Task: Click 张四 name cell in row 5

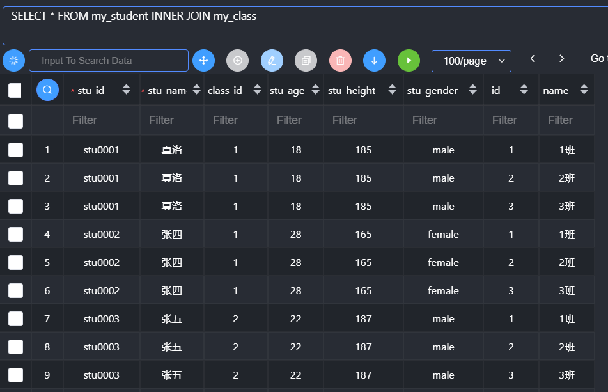Action: tap(172, 262)
